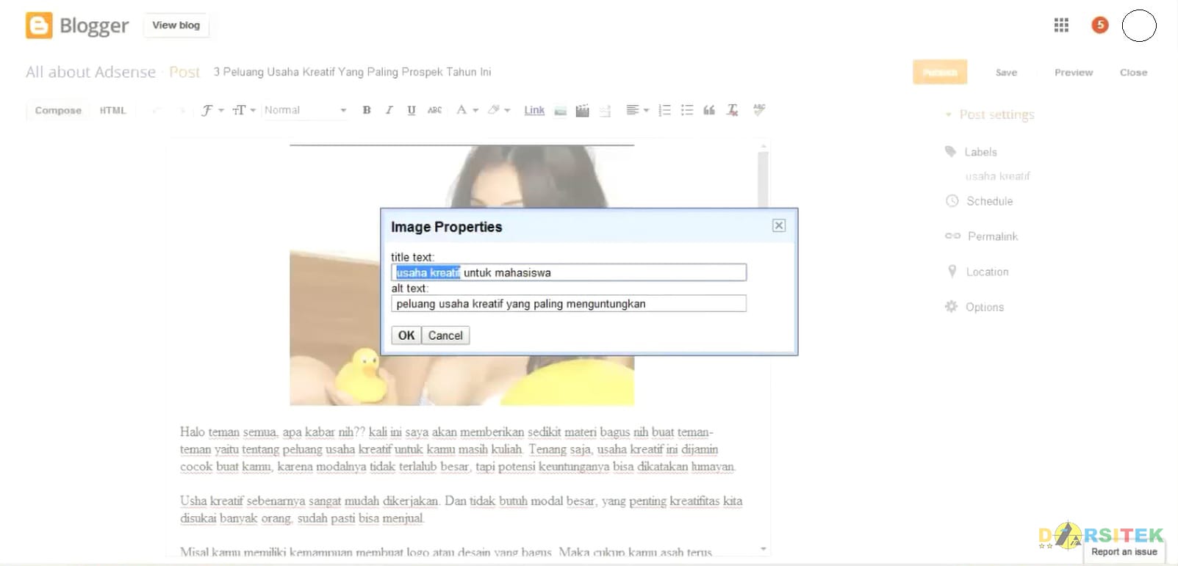The width and height of the screenshot is (1178, 566).
Task: Click the Blogger logo icon
Action: 39,25
